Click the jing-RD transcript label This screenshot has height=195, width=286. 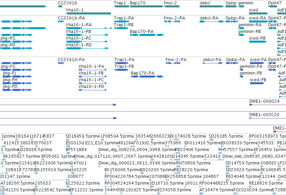[x=8, y=45]
